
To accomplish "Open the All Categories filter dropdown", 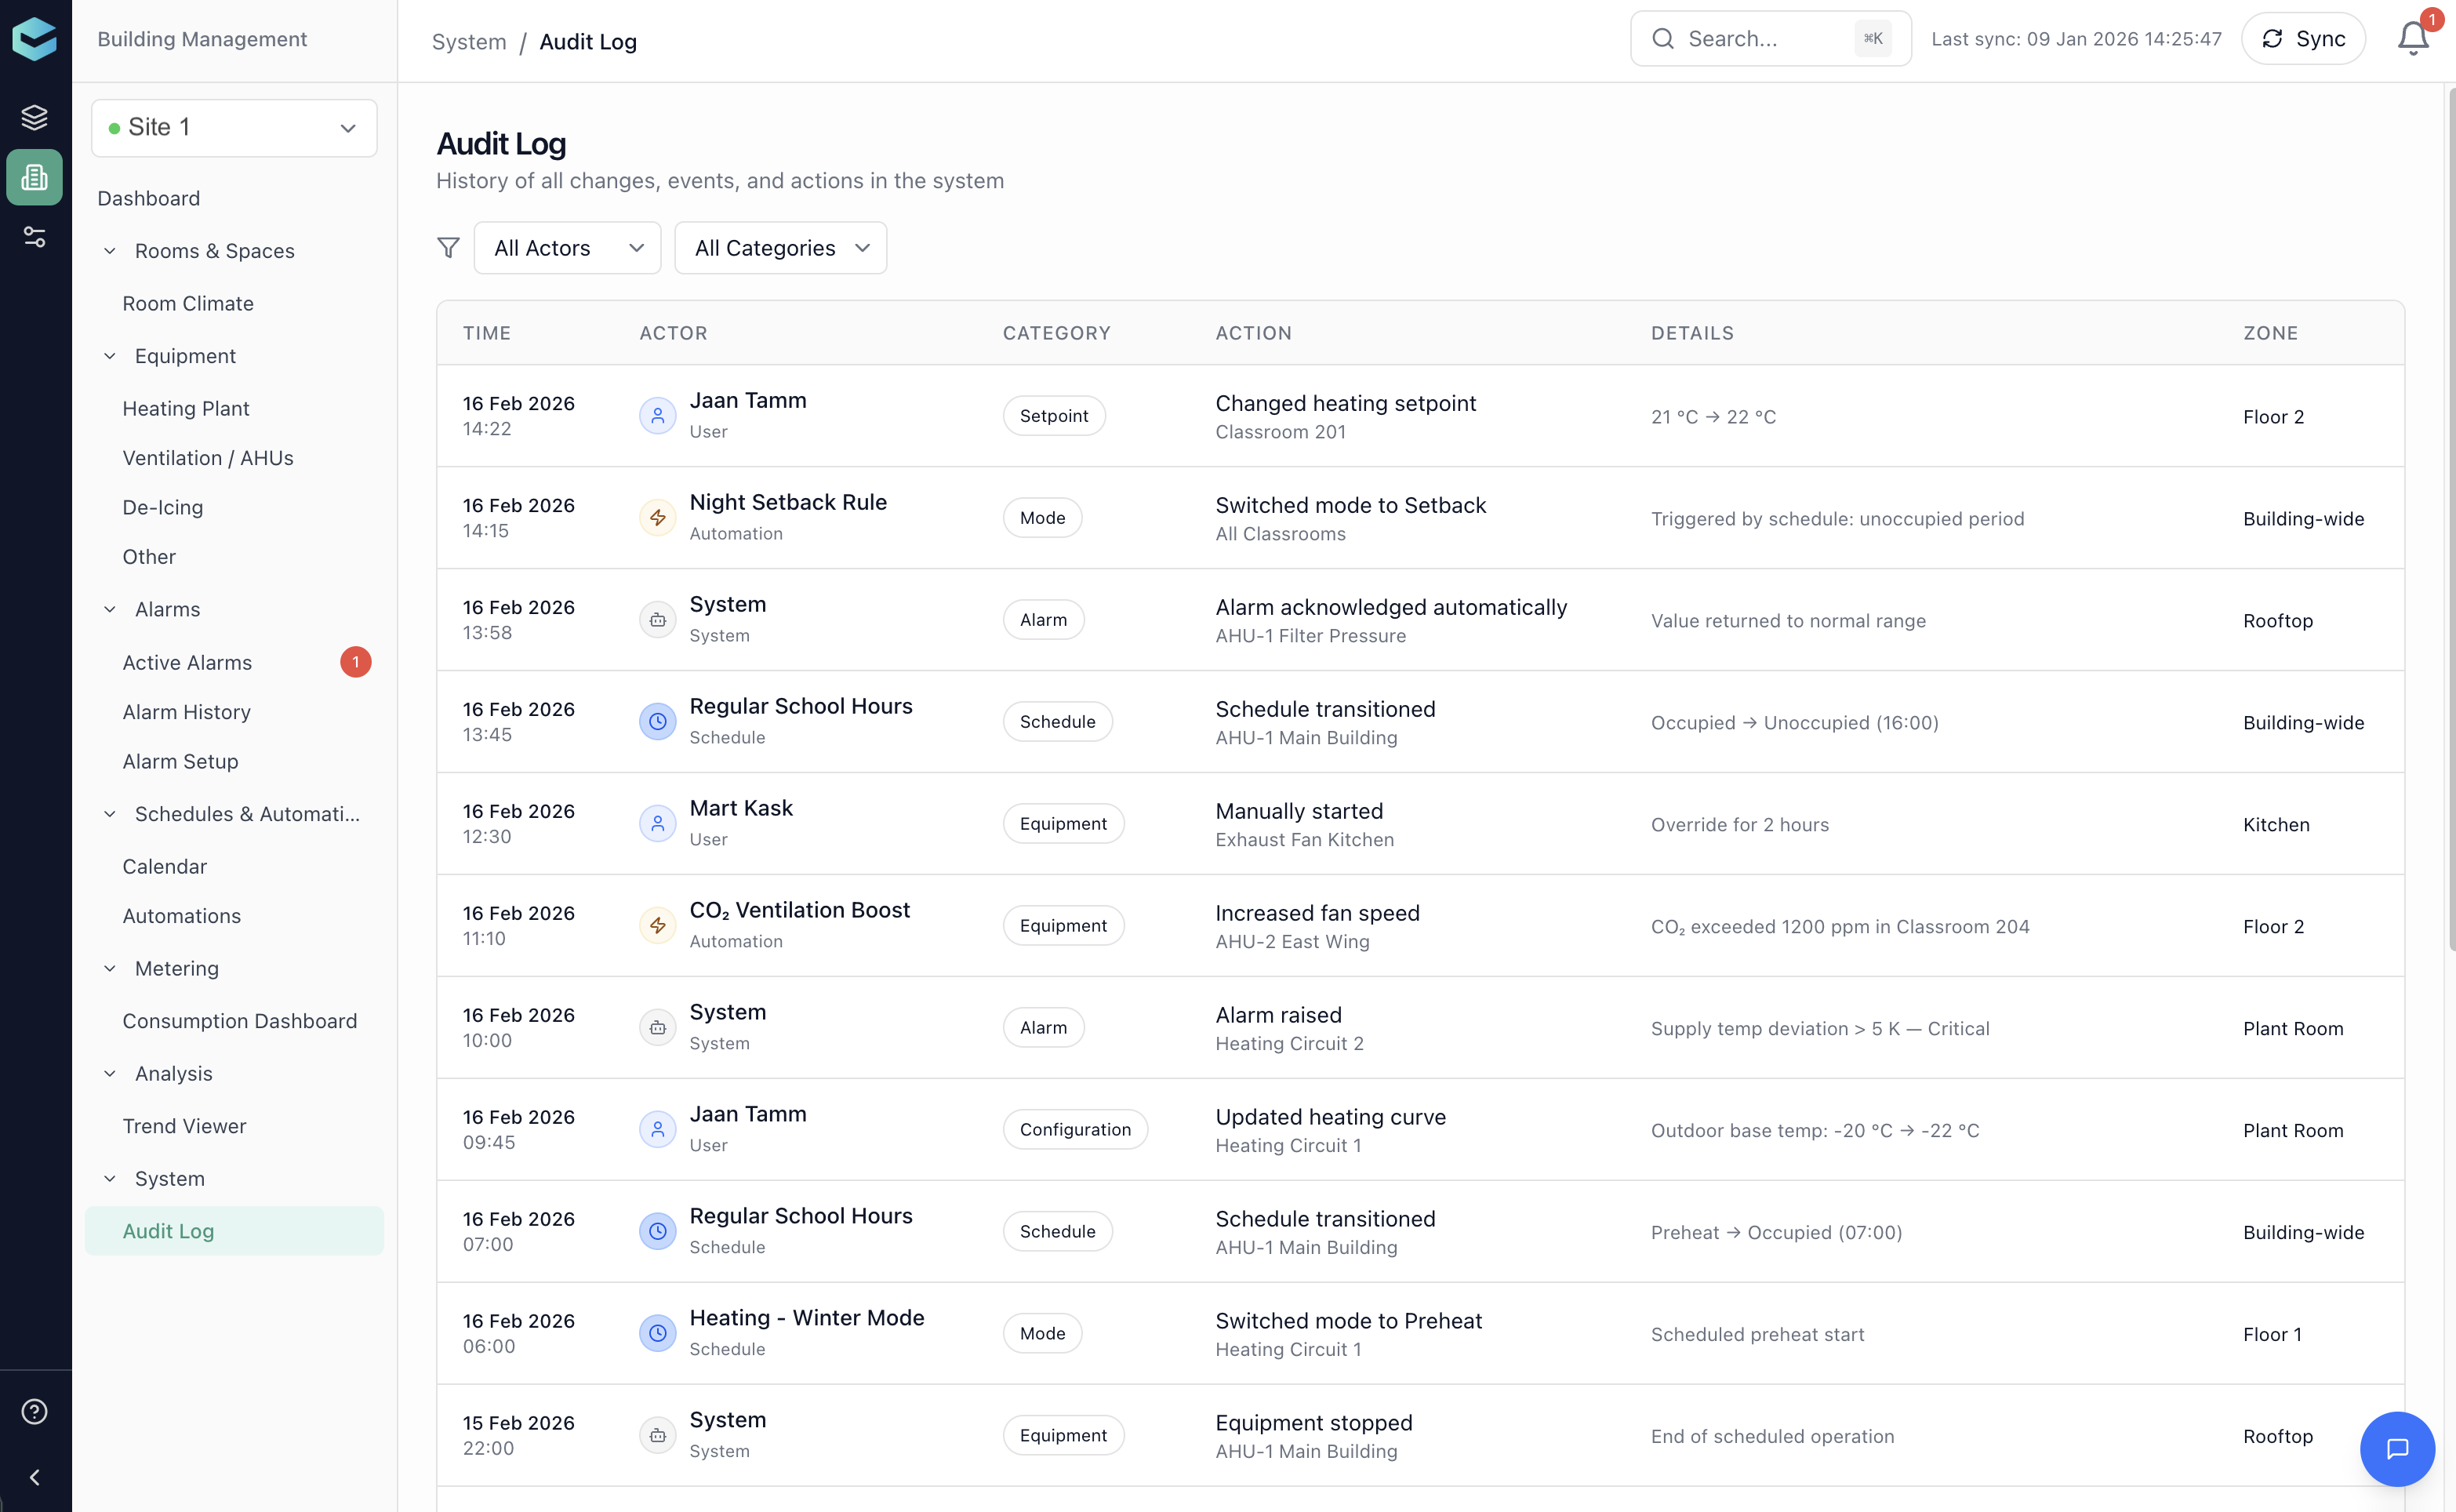I will (781, 248).
